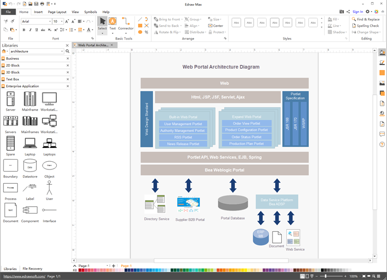Open the font size dropdown
This screenshot has height=280, width=387.
coord(62,21)
